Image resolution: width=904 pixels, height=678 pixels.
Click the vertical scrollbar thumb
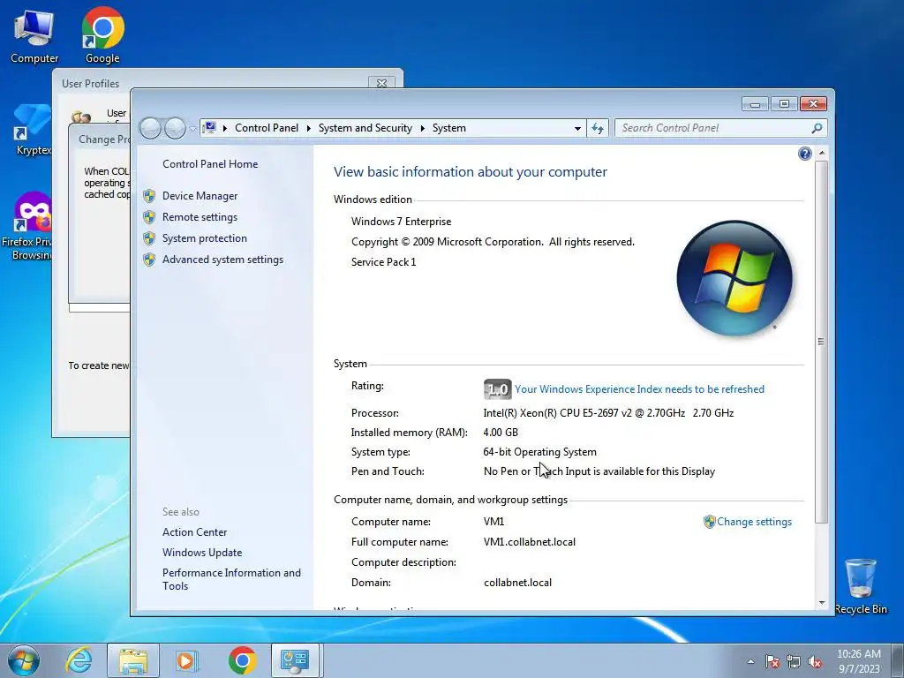(822, 342)
